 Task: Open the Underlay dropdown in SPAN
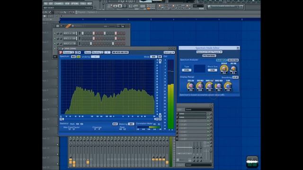click(x=95, y=57)
